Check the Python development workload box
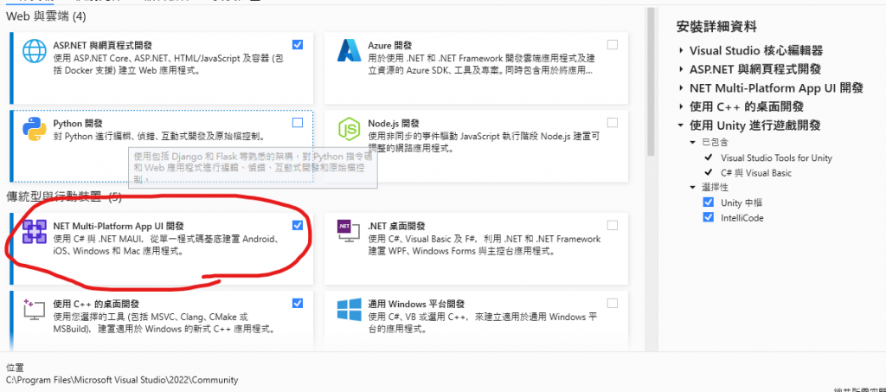 coord(298,123)
